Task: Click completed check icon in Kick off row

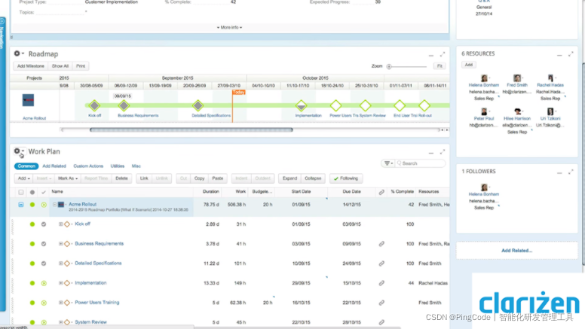Action: coord(44,224)
